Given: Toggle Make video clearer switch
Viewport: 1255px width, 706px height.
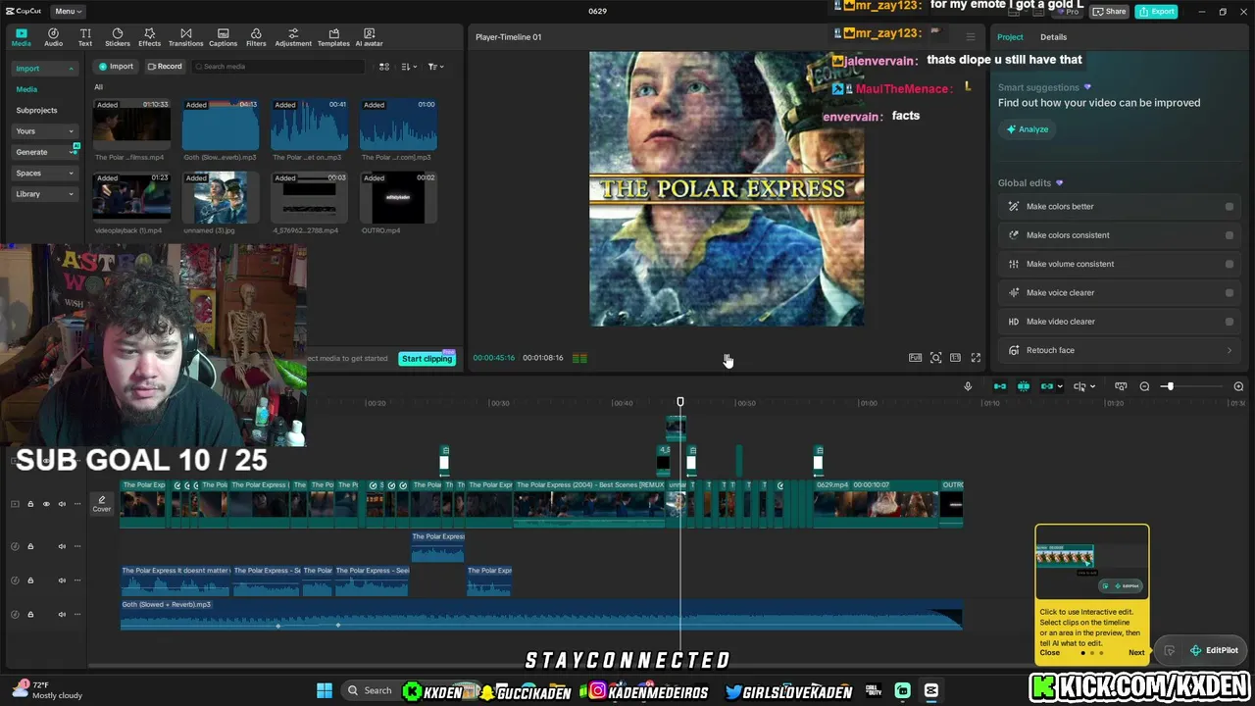Looking at the screenshot, I should click(x=1230, y=322).
